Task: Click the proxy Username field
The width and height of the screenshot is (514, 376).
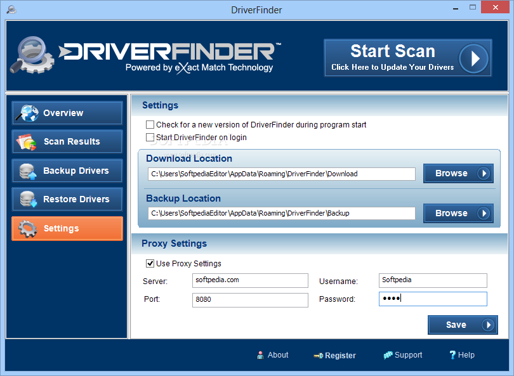Action: (x=433, y=280)
